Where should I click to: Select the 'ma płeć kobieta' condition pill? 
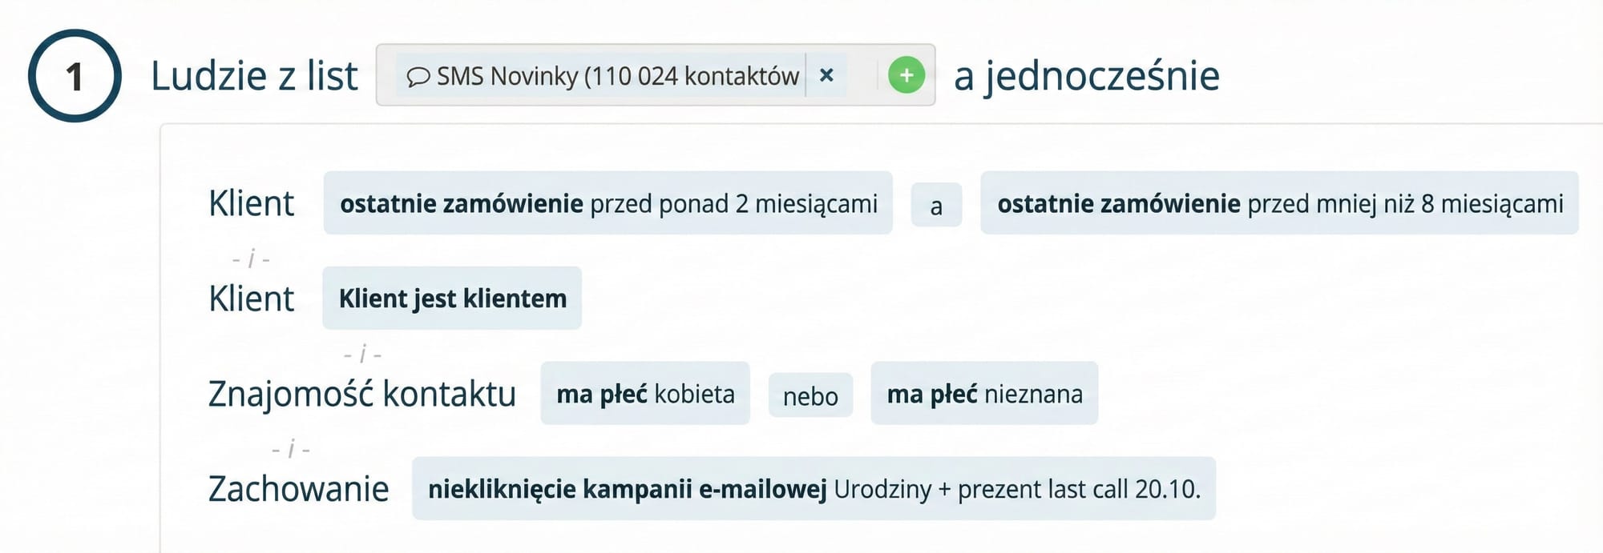click(644, 394)
